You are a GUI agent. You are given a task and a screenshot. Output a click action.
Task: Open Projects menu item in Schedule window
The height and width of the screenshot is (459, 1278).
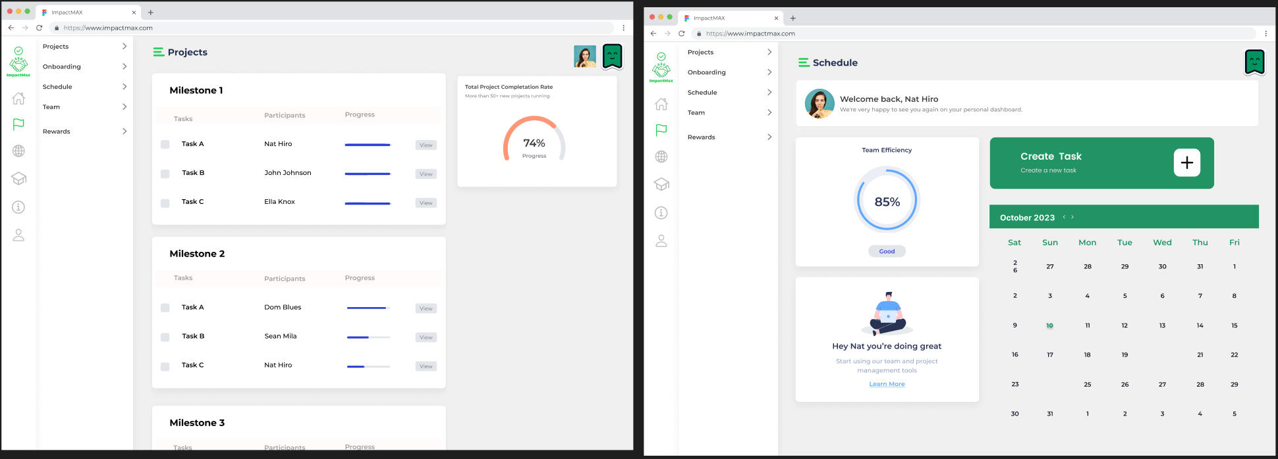point(700,52)
